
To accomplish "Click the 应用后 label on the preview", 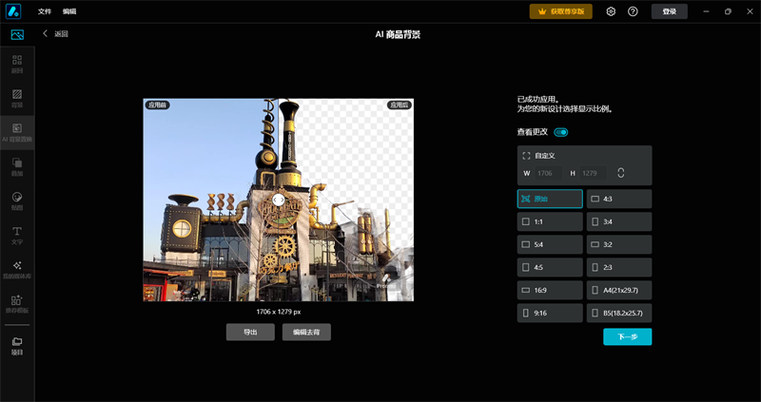I will 400,105.
